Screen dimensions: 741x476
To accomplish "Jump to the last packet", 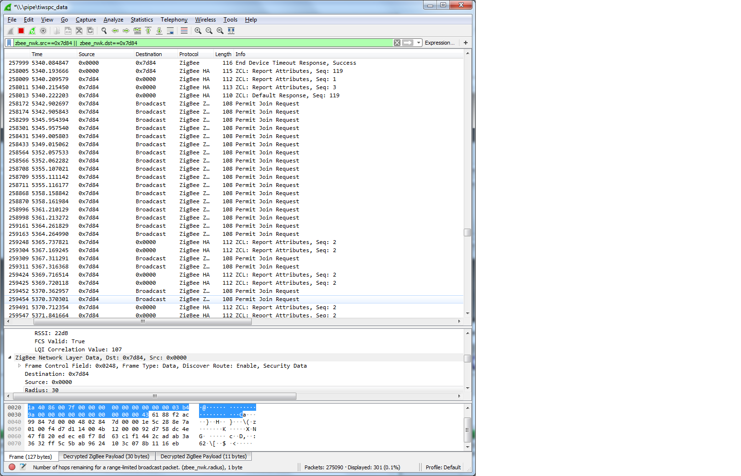I will tap(159, 31).
